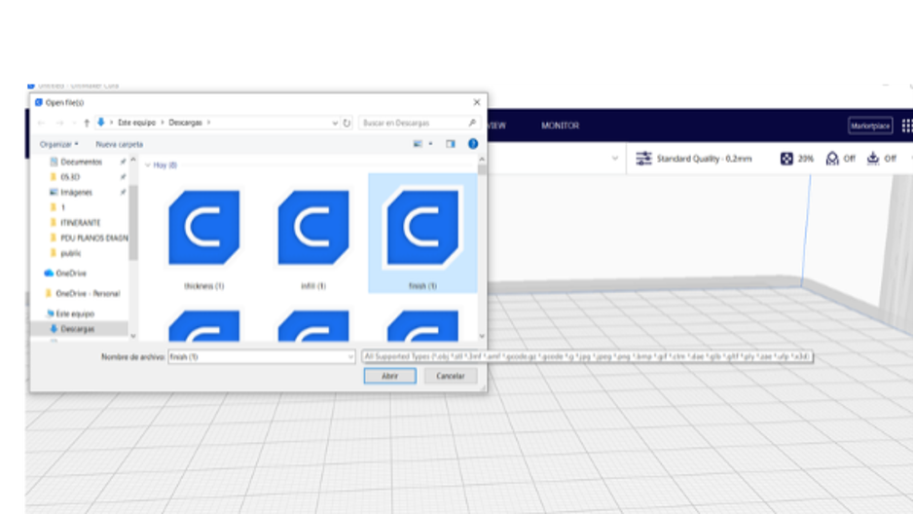Open the view options dropdown arrow

(431, 144)
